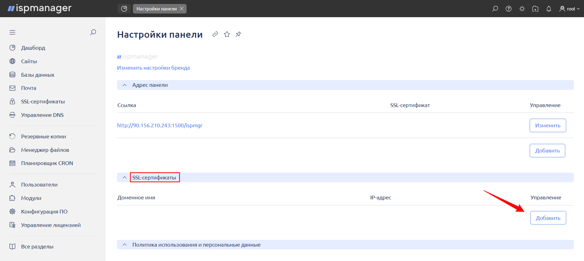The width and height of the screenshot is (584, 261).
Task: Copy page link via chain icon
Action: pyautogui.click(x=215, y=34)
